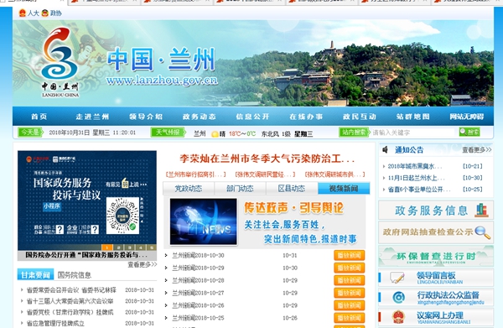Click the magnifier on 政府网站抽查检查公示
The height and width of the screenshot is (328, 503).
[483, 232]
